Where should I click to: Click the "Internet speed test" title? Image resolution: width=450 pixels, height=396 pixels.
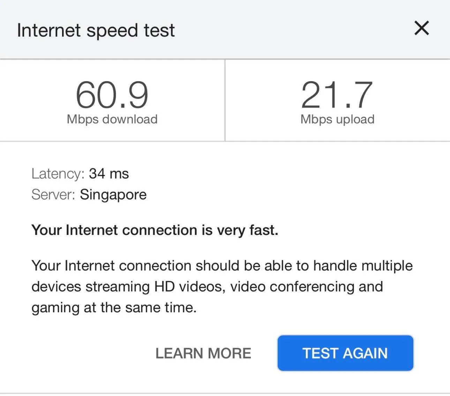[96, 30]
